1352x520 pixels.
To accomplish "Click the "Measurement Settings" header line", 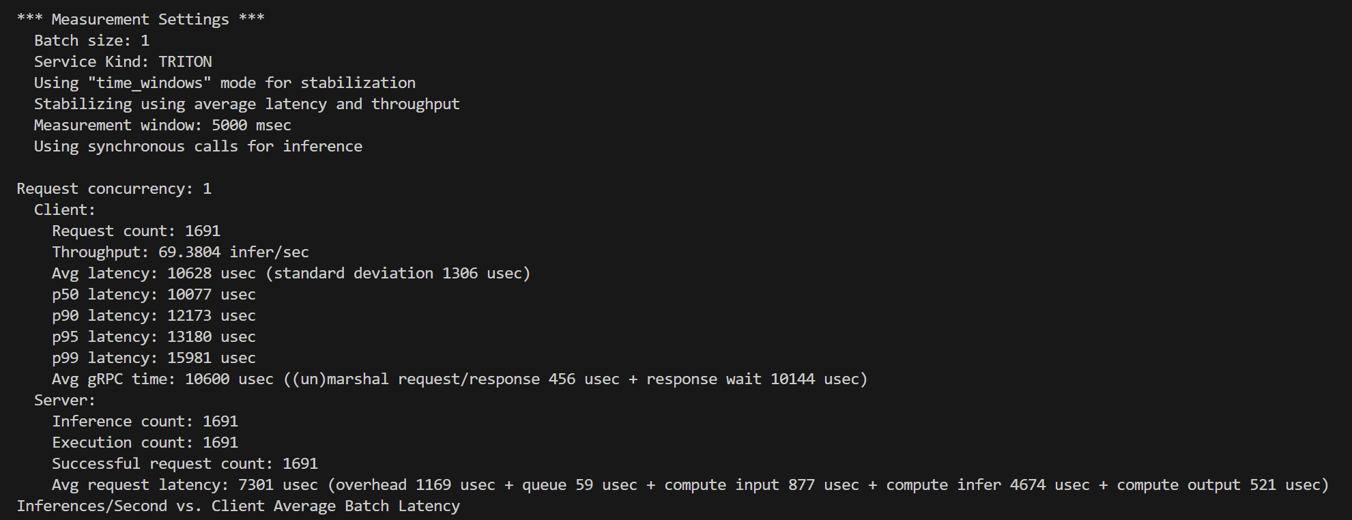I will click(x=141, y=19).
